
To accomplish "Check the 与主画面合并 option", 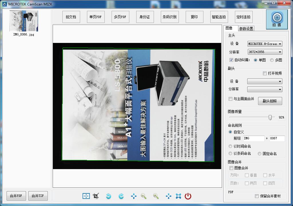I will tap(231, 99).
